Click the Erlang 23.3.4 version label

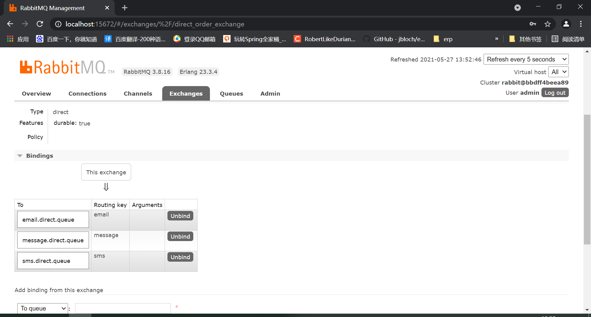199,72
